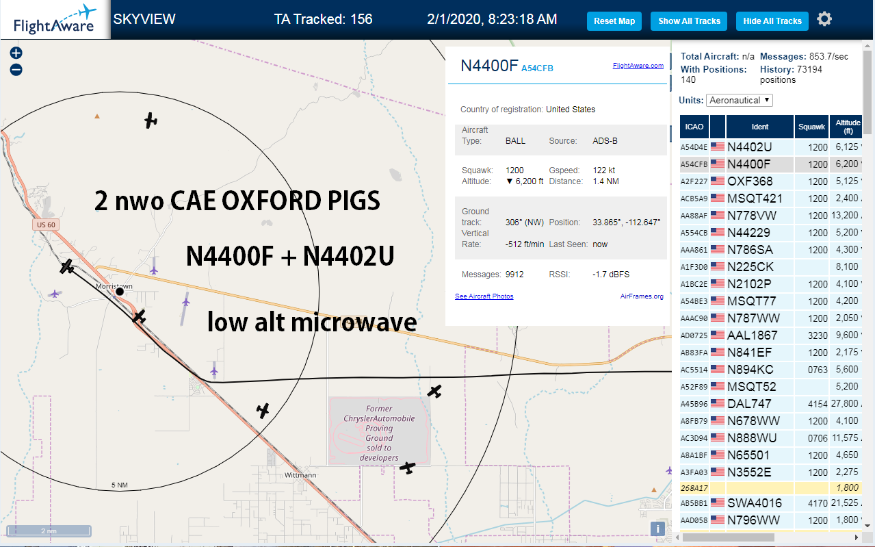Viewport: 875px width, 547px height.
Task: Click US flag icon in N4402U row
Action: point(718,147)
